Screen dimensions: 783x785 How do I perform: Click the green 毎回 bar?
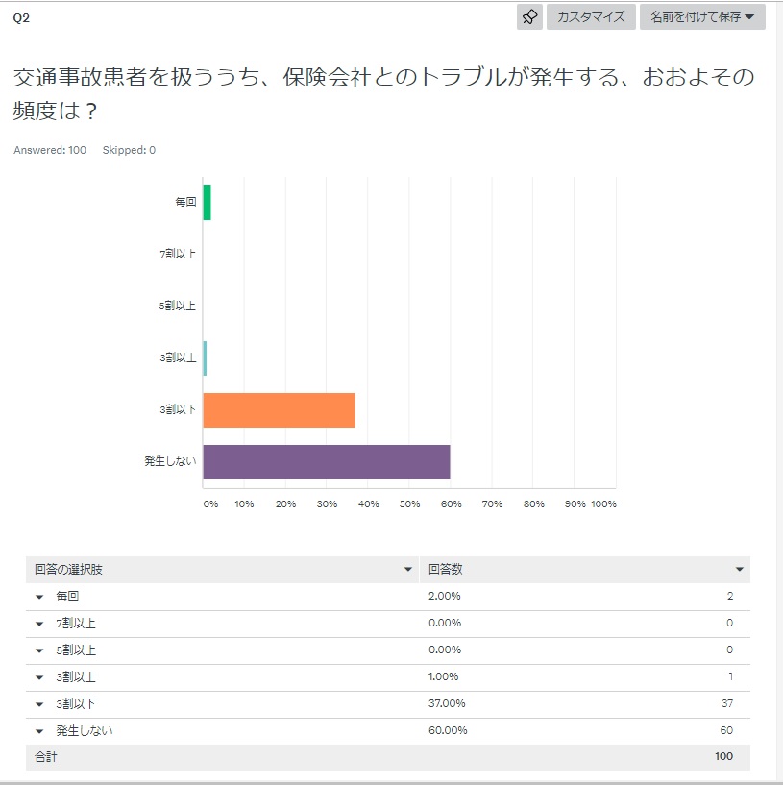click(207, 203)
